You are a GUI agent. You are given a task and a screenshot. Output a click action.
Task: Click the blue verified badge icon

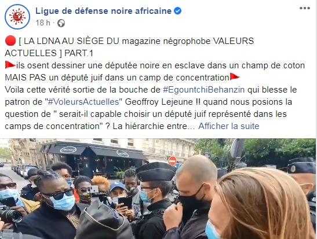pos(178,10)
